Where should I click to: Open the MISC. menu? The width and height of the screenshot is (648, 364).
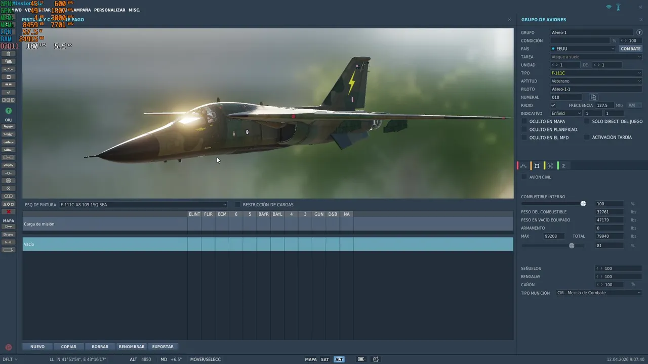(x=134, y=10)
